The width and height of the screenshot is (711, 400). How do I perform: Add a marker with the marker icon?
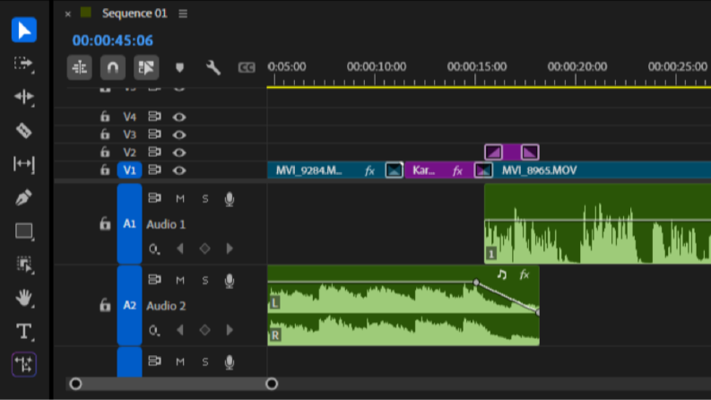179,67
